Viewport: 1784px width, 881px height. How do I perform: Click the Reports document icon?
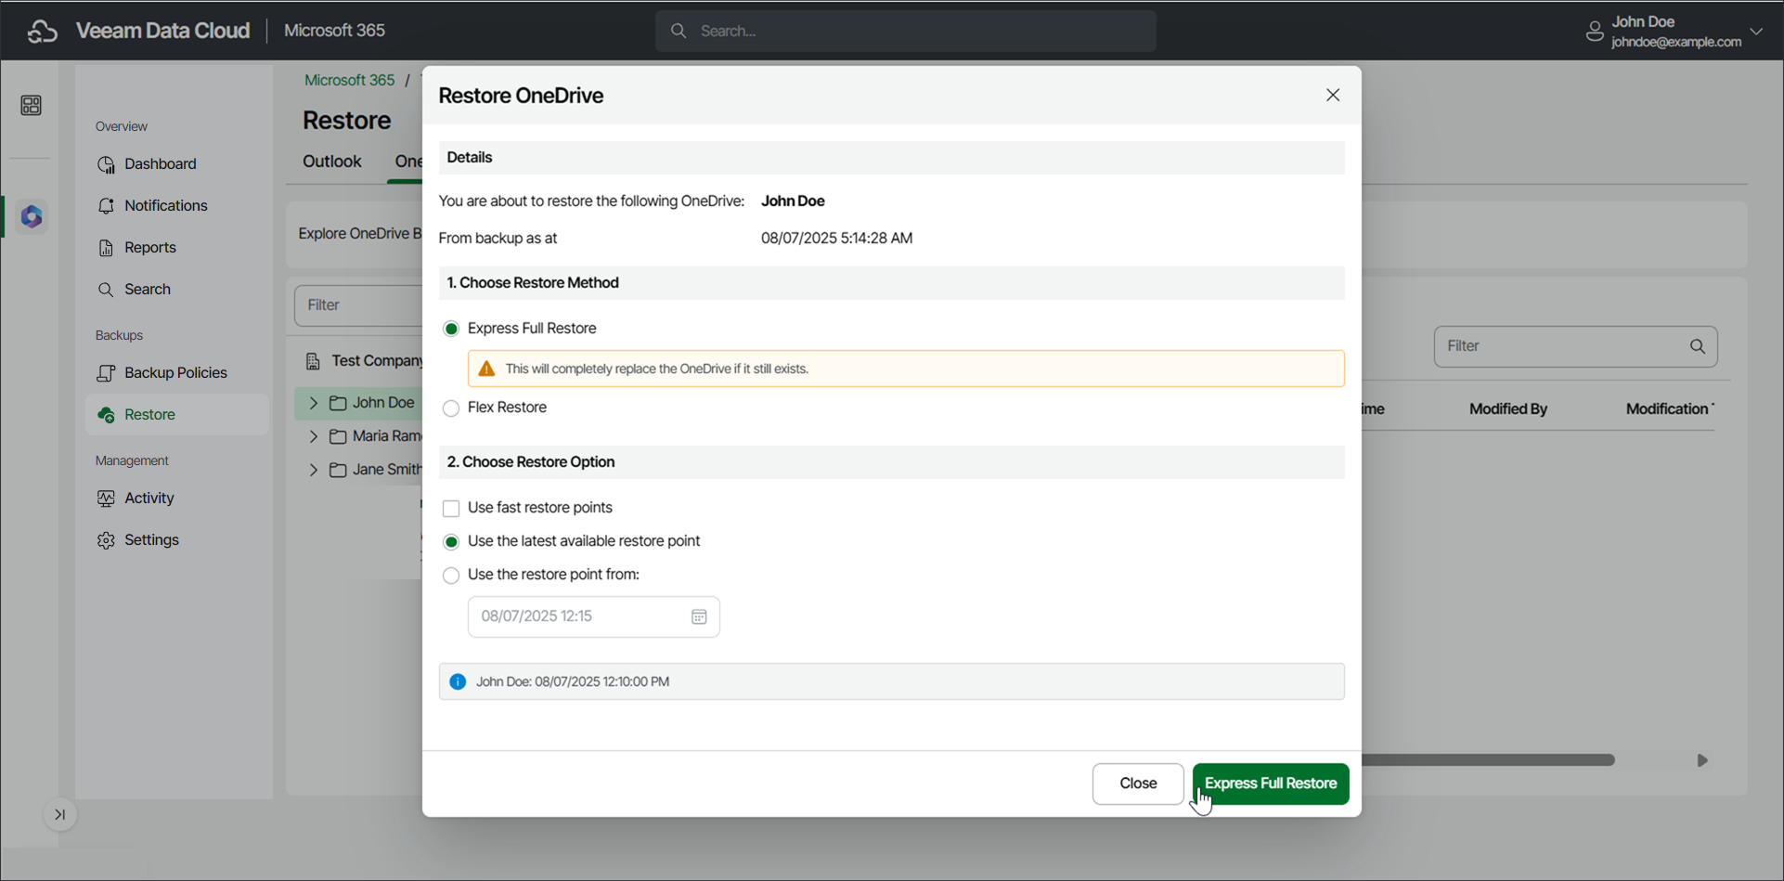(106, 248)
